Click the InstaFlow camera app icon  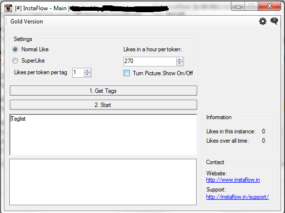pyautogui.click(x=8, y=8)
